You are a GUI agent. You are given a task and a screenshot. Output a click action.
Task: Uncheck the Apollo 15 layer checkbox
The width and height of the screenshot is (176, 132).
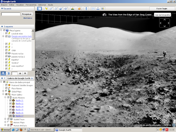(x=10, y=109)
